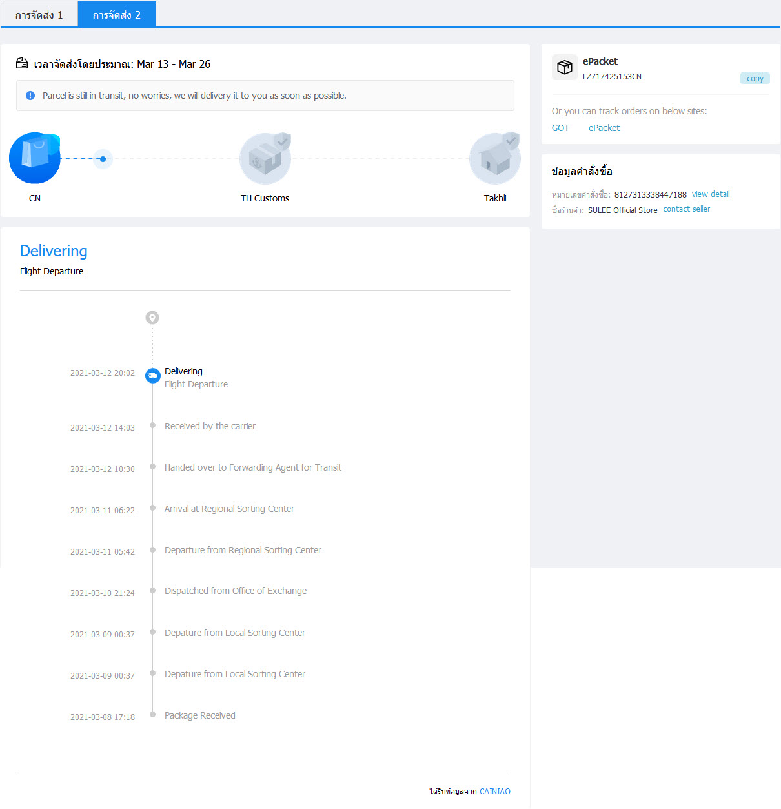This screenshot has height=809, width=781.
Task: Click the timestamp 2021-03-08 17:18
Action: click(x=103, y=717)
